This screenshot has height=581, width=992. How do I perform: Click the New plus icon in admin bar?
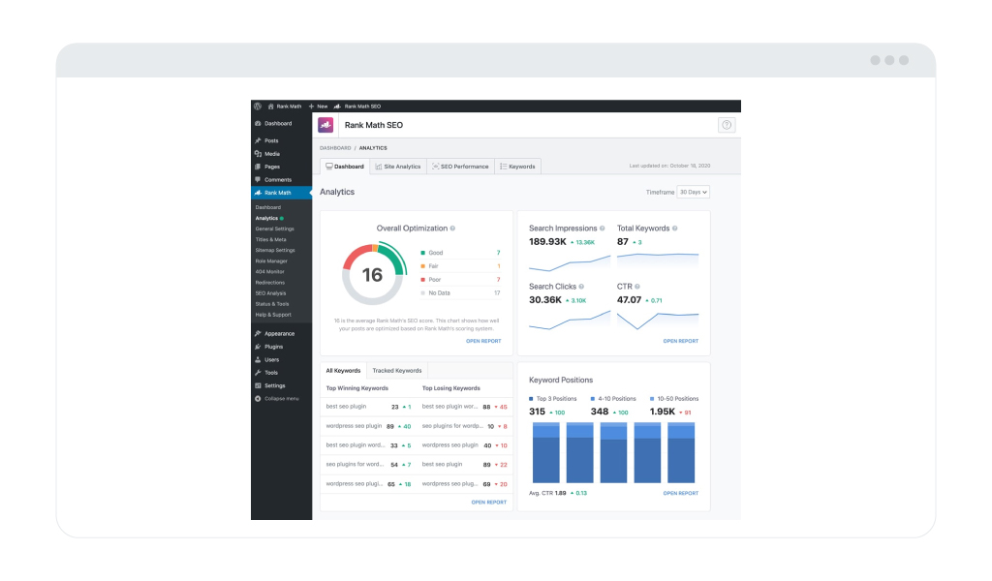point(311,107)
